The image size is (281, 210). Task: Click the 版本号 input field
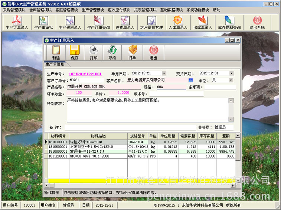[x=177, y=94]
